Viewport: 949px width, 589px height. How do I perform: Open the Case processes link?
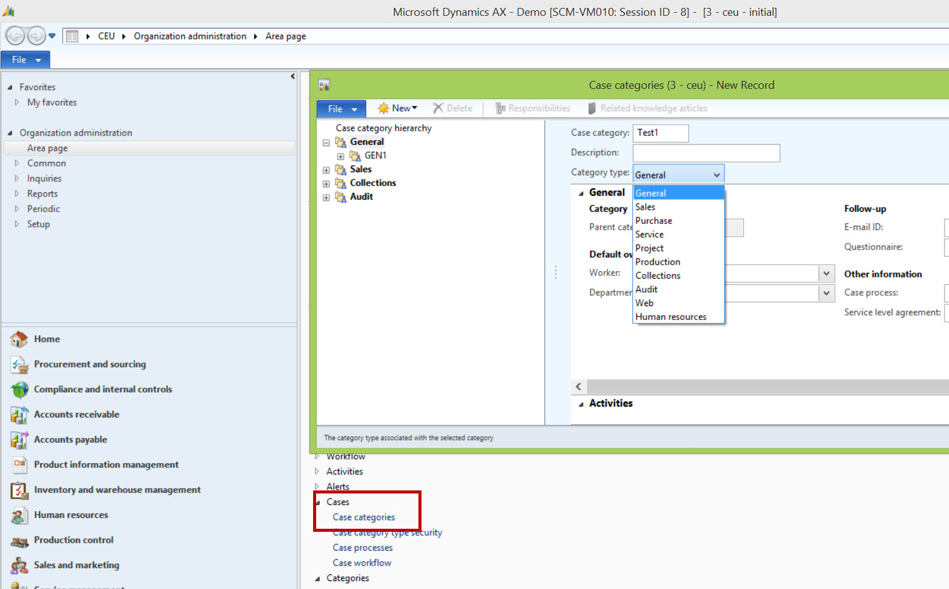(362, 548)
